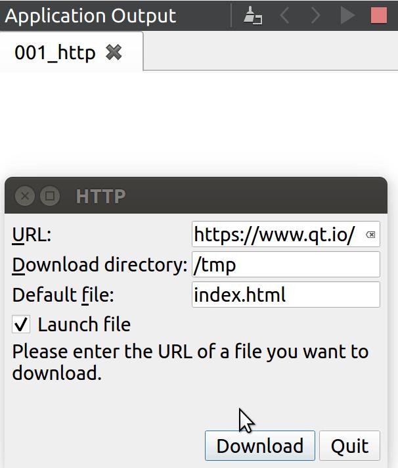Click the "Download directory:" label
The height and width of the screenshot is (468, 398).
100,264
